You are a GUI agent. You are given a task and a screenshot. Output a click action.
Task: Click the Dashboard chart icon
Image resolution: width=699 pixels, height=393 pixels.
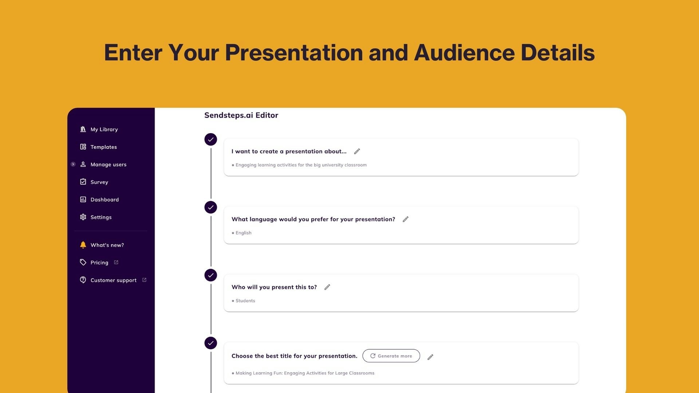click(83, 199)
